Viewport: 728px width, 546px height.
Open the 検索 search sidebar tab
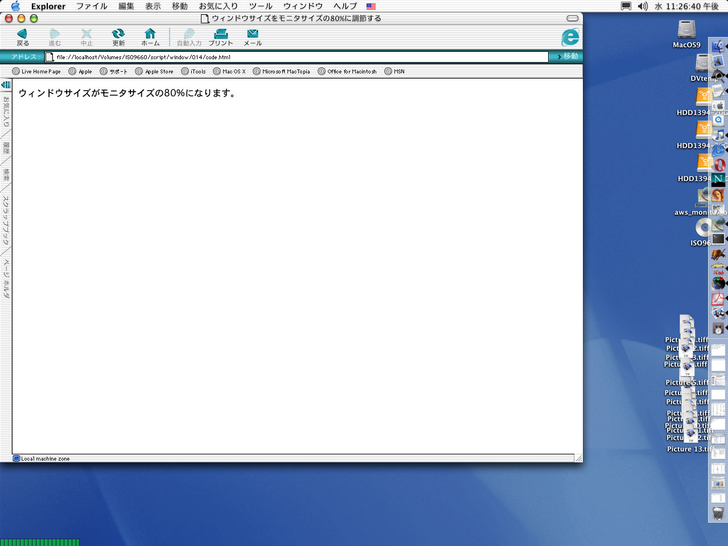tap(6, 175)
